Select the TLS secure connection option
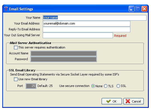Viewport: 151px width, 112px height. [x=106, y=86]
